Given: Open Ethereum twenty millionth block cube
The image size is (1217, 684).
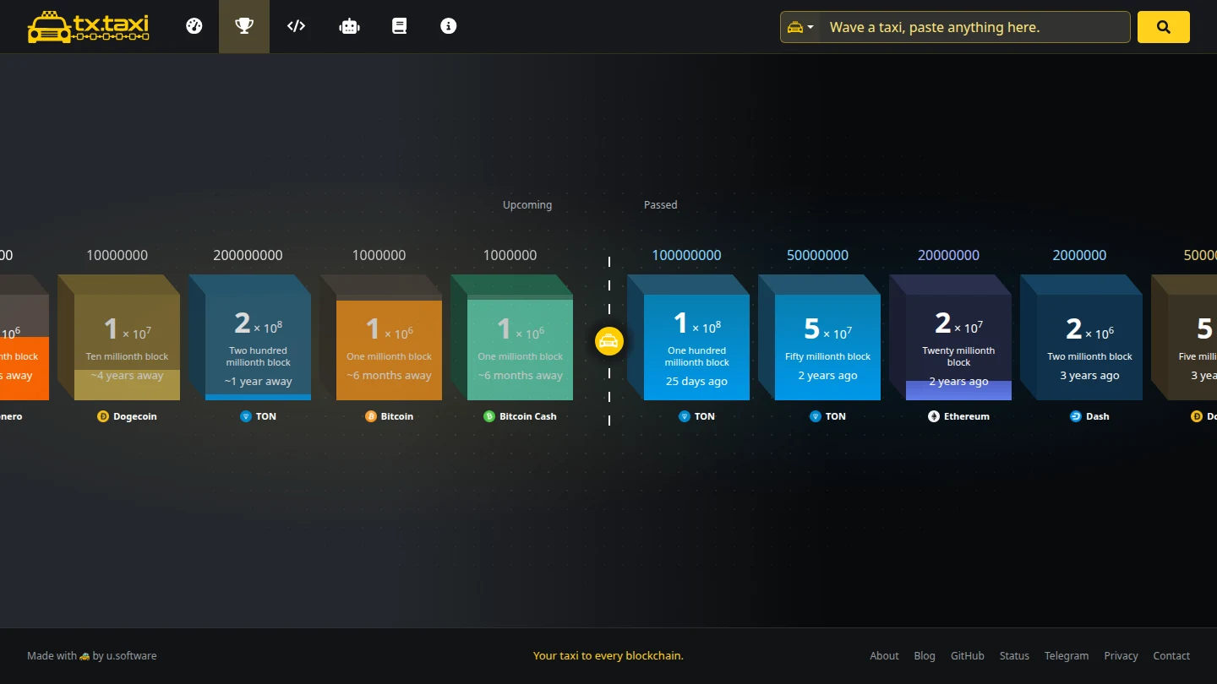Looking at the screenshot, I should (x=950, y=338).
